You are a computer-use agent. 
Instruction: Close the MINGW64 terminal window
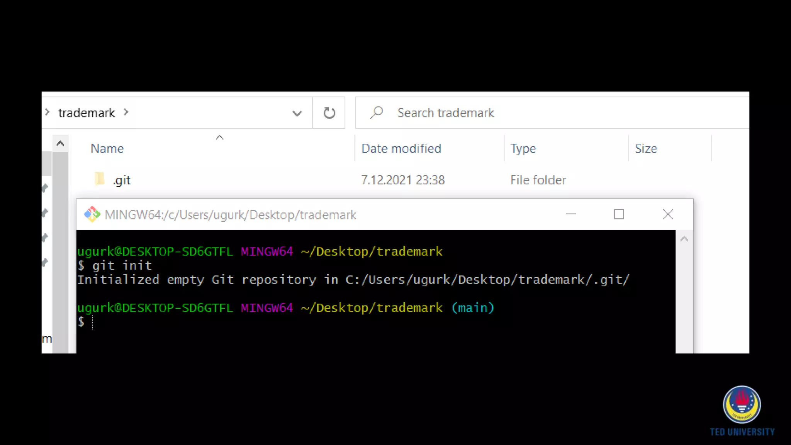point(667,214)
